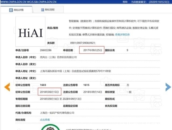Click the 是否共有商标 label
Viewport: 172px width, 130px height.
point(112,85)
